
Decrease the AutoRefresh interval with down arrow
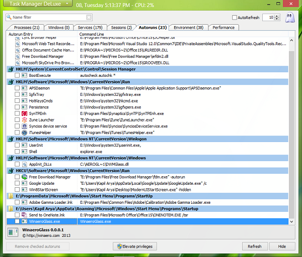pos(277,19)
